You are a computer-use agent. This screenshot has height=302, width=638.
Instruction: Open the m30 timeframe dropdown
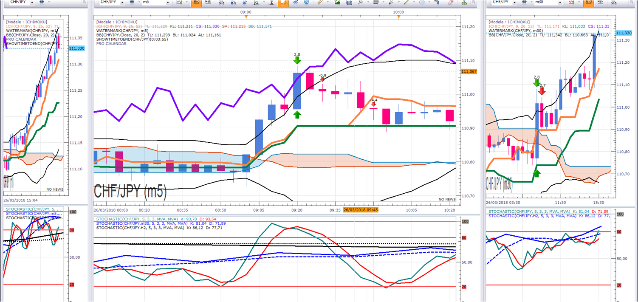(x=560, y=3)
